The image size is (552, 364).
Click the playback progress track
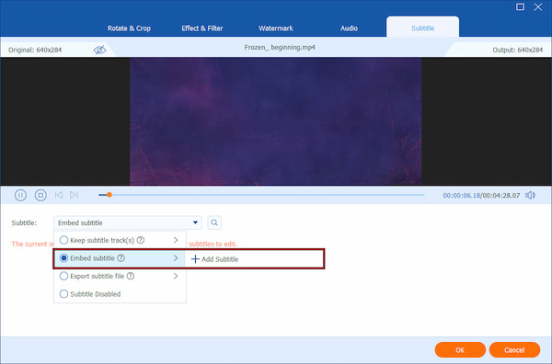(261, 195)
